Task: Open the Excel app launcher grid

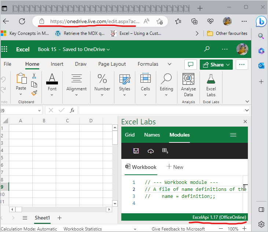Action: [4, 49]
